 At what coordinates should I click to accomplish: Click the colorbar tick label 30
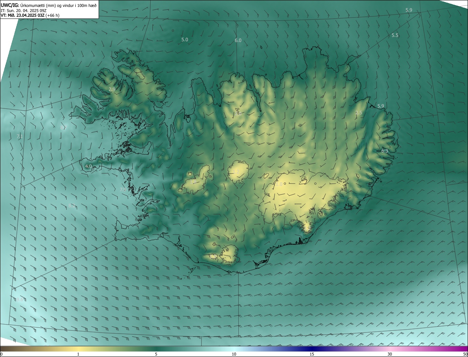point(390,354)
